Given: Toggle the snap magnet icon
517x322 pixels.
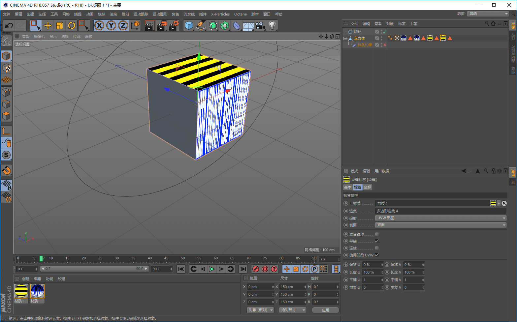Looking at the screenshot, I should 6,170.
